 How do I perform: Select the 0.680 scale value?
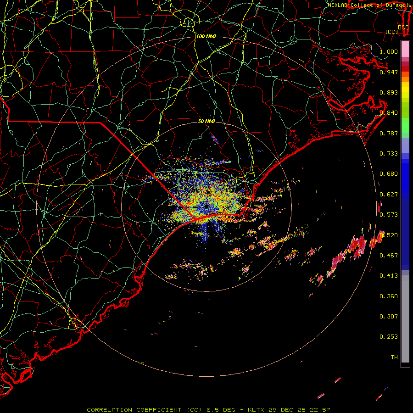(x=389, y=173)
